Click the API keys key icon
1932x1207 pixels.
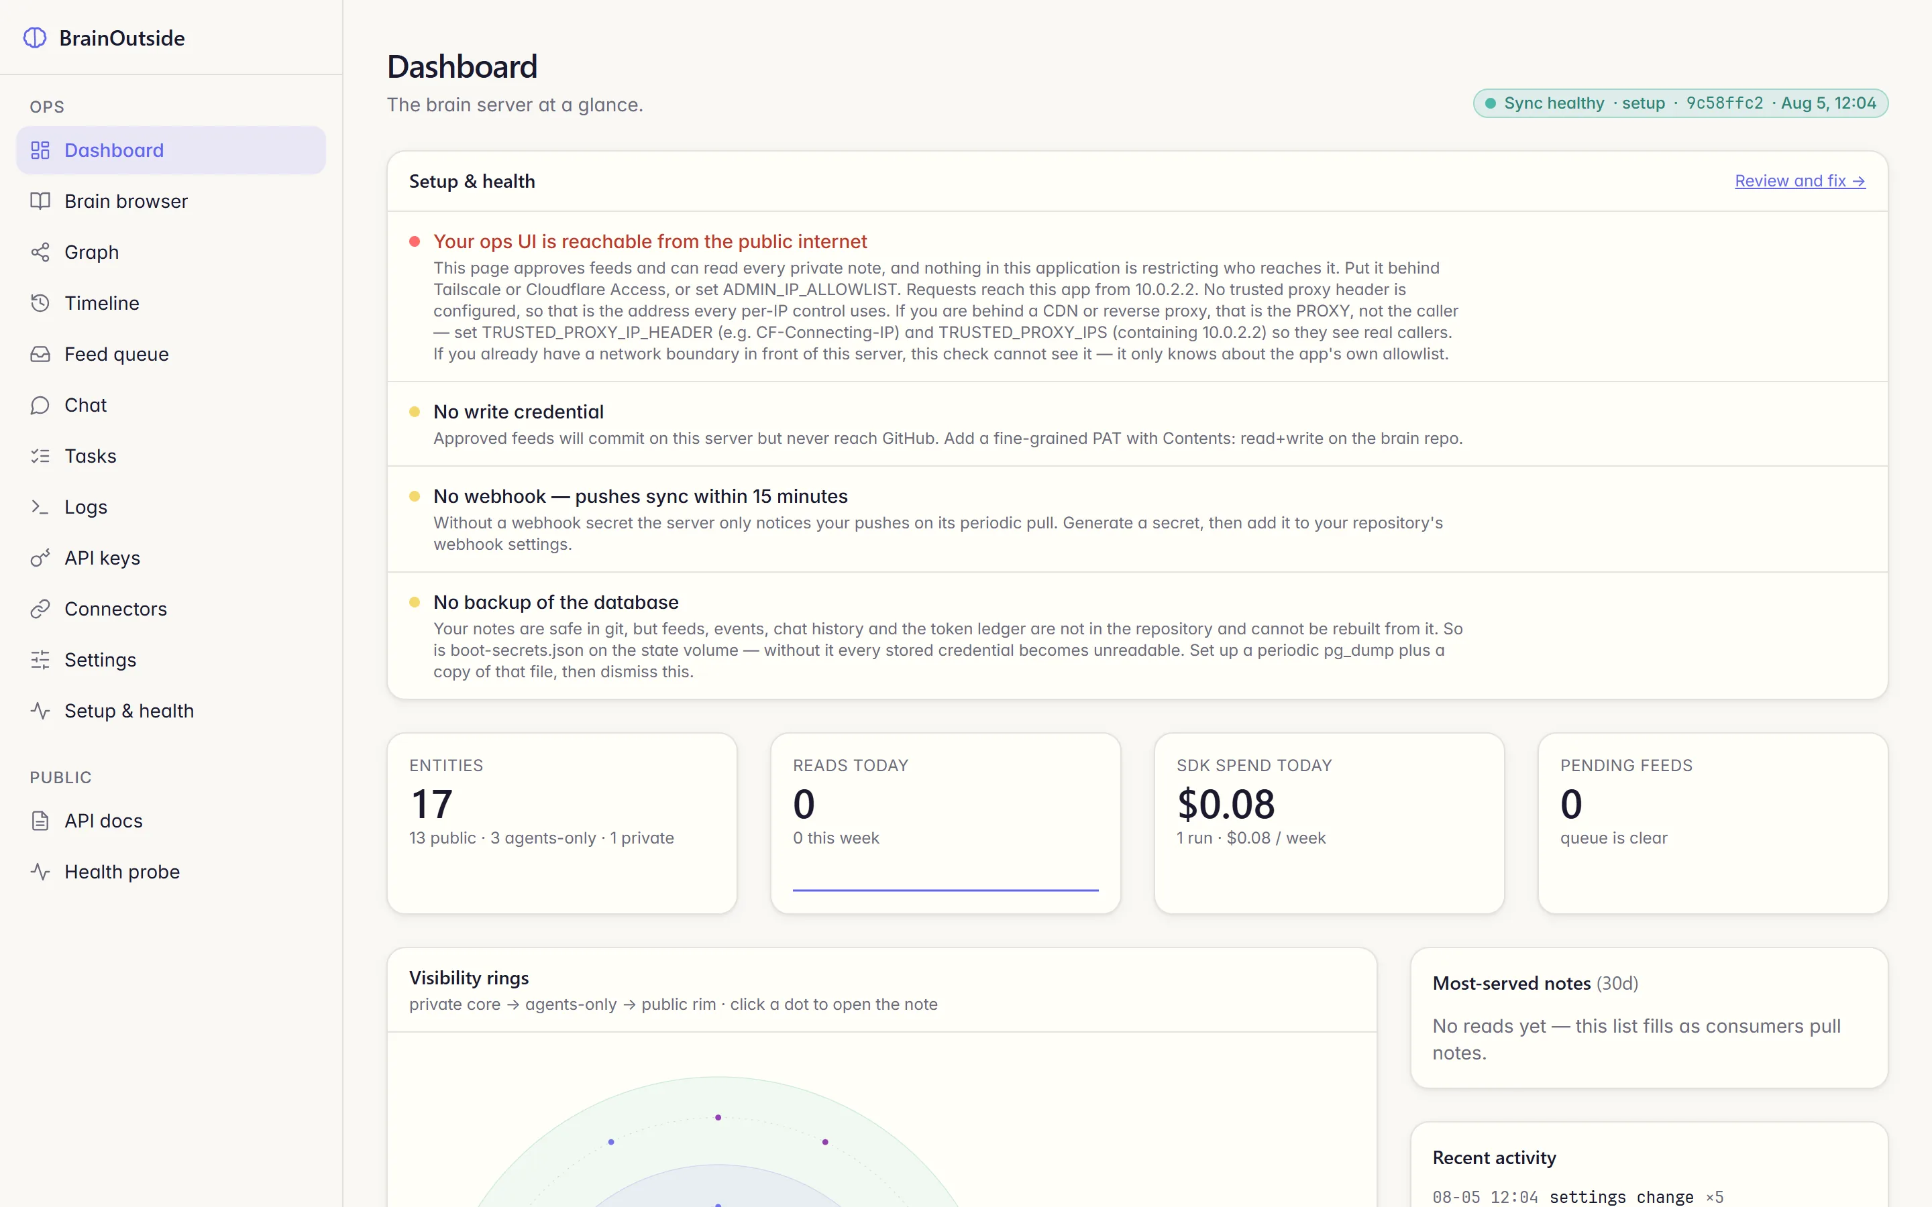coord(40,558)
